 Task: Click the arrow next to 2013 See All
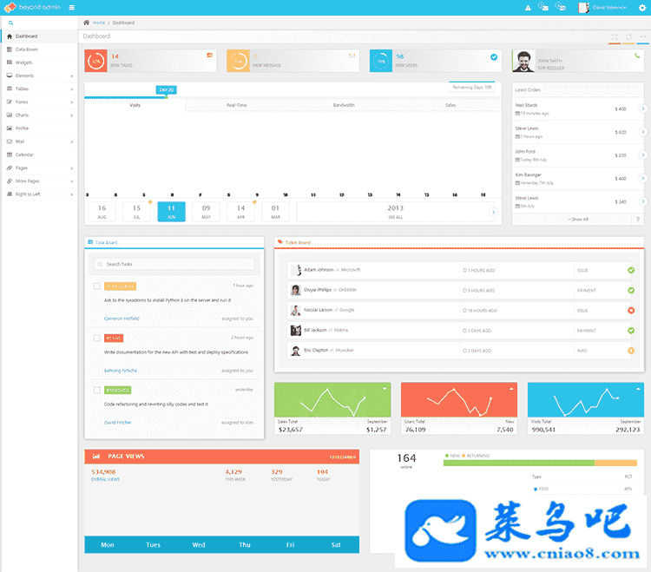coord(493,212)
